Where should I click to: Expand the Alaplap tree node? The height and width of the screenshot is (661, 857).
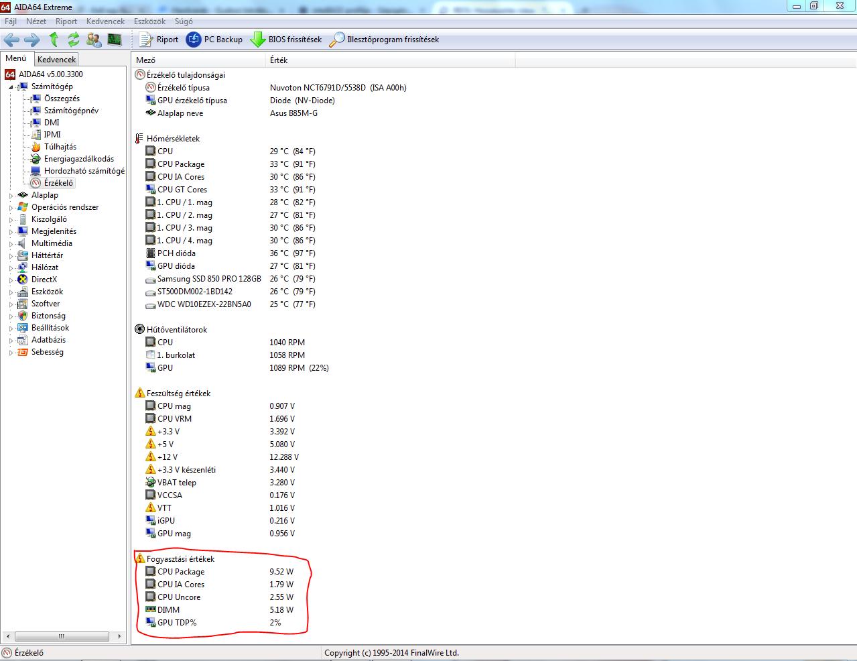(11, 195)
